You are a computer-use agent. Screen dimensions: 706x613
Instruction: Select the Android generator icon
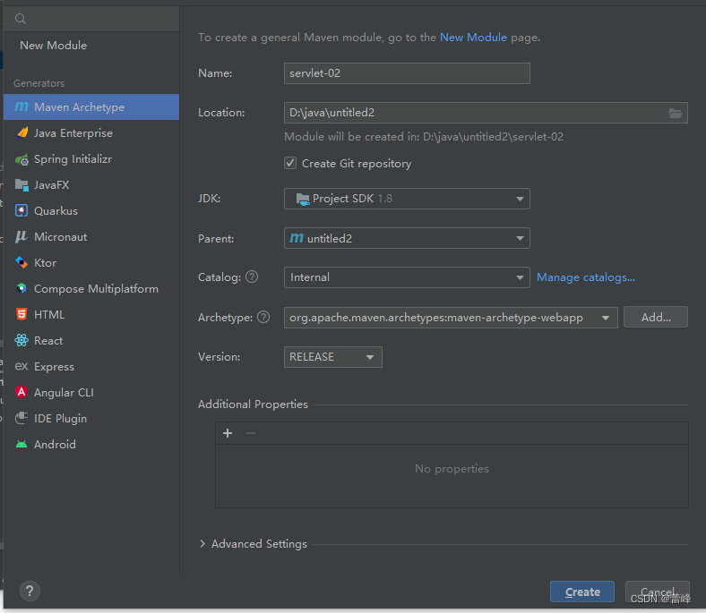click(22, 445)
